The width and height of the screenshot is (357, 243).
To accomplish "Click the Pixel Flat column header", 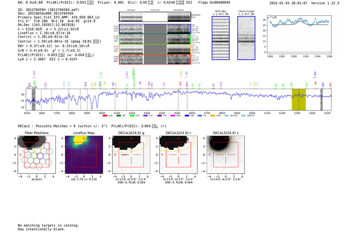I will 155,10.
